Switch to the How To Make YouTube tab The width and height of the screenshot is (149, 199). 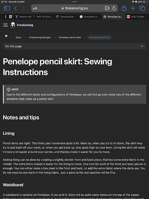[137, 17]
